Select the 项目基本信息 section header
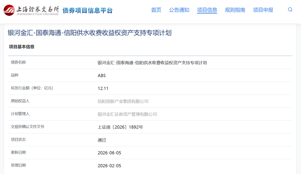 [21, 47]
